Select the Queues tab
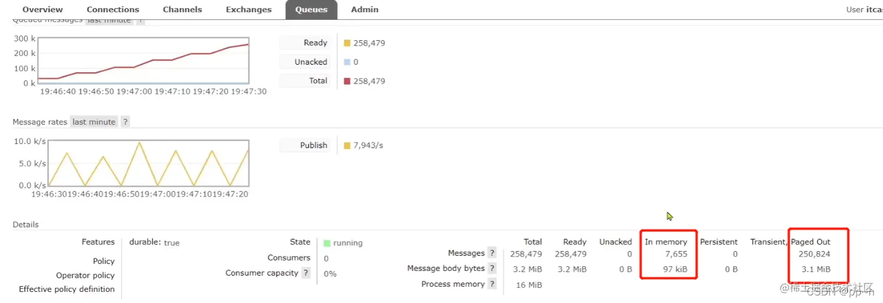Image resolution: width=883 pixels, height=303 pixels. [x=311, y=9]
